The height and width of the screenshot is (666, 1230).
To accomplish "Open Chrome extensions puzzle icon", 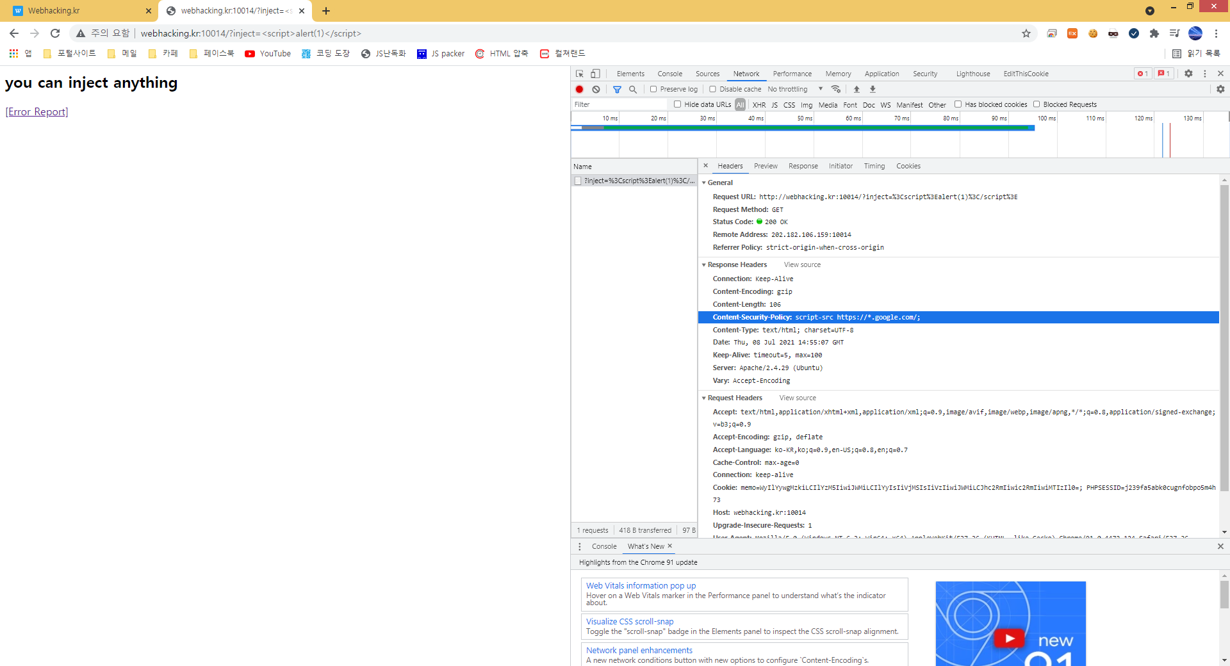I will click(x=1154, y=33).
